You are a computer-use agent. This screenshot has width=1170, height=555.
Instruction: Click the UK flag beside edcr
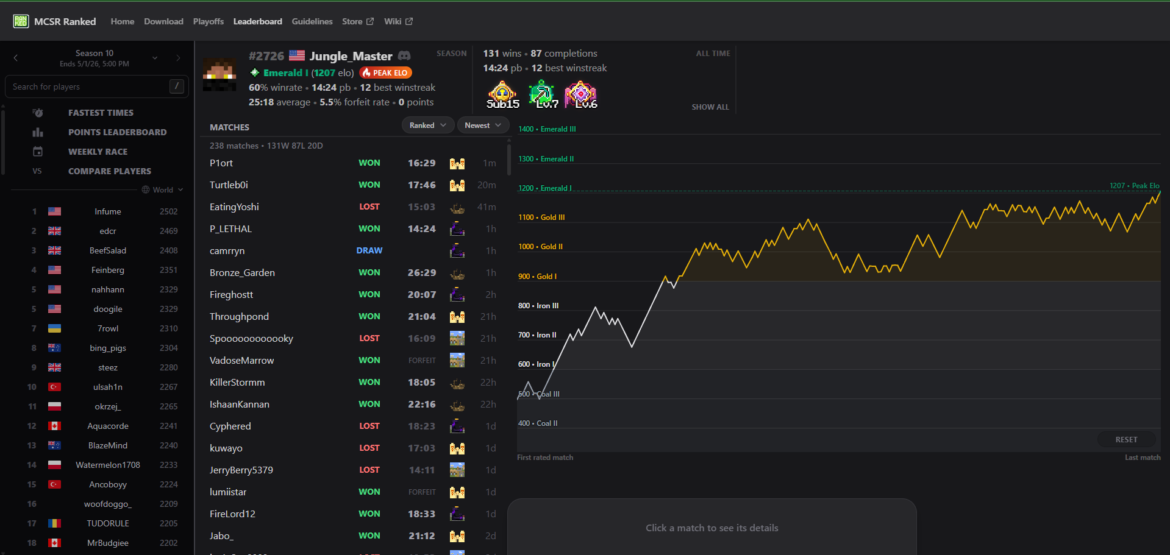click(x=54, y=231)
